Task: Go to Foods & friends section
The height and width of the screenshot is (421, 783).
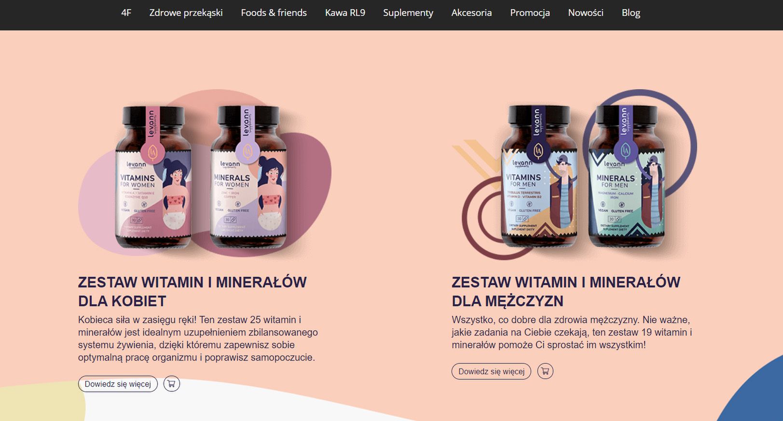Action: tap(274, 13)
